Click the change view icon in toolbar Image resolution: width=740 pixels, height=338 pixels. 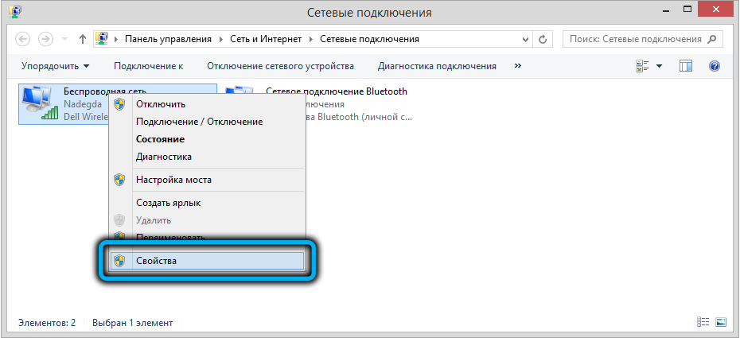click(x=643, y=66)
